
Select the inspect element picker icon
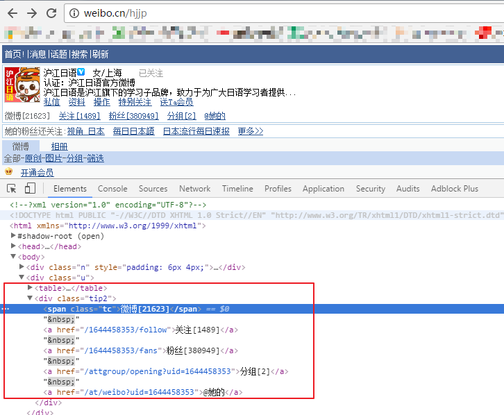click(x=12, y=189)
